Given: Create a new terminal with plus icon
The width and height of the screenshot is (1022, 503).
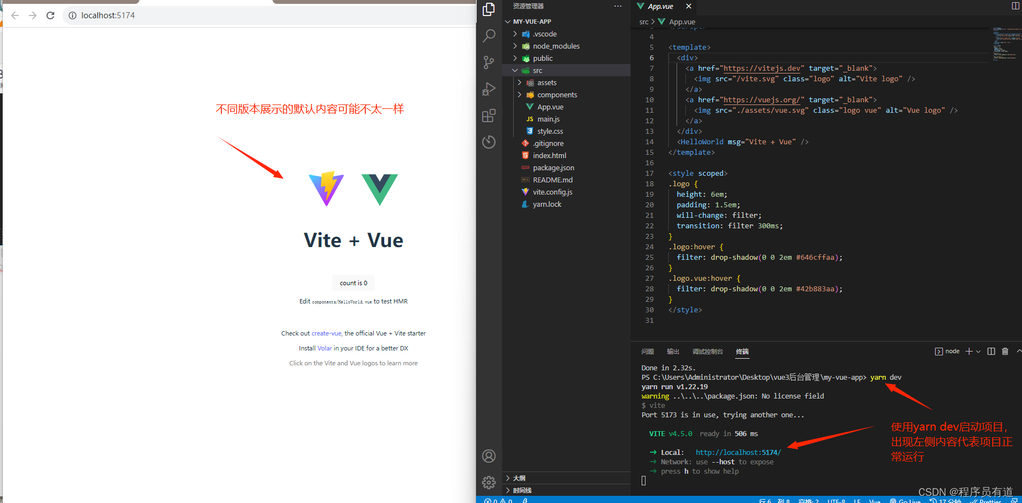Looking at the screenshot, I should point(969,352).
